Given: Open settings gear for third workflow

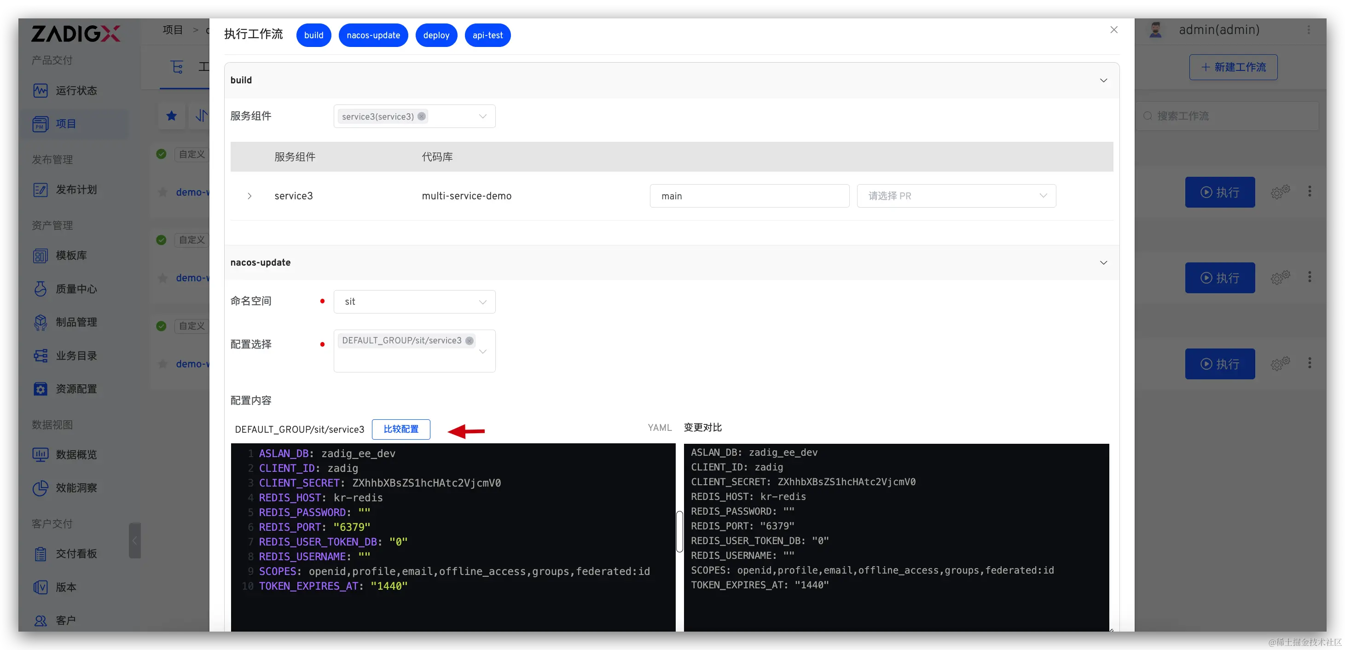Looking at the screenshot, I should point(1280,364).
